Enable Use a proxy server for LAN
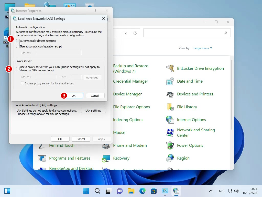Image resolution: width=262 pixels, height=197 pixels. coord(18,68)
